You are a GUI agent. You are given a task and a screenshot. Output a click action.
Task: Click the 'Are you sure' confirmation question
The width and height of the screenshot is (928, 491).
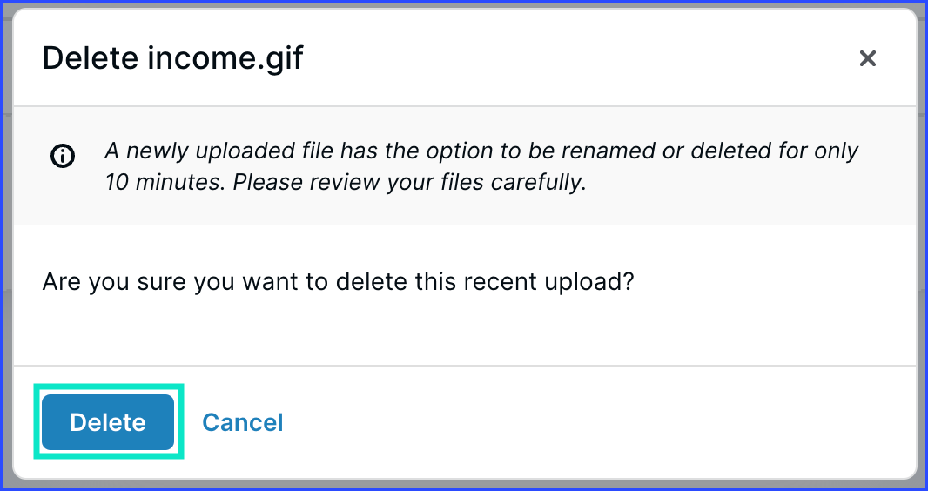[x=338, y=281]
